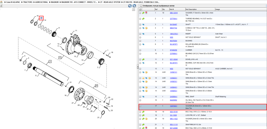Click green arrow for SNAP RING 800-11115
This screenshot has height=129, width=267.
pyautogui.click(x=143, y=124)
